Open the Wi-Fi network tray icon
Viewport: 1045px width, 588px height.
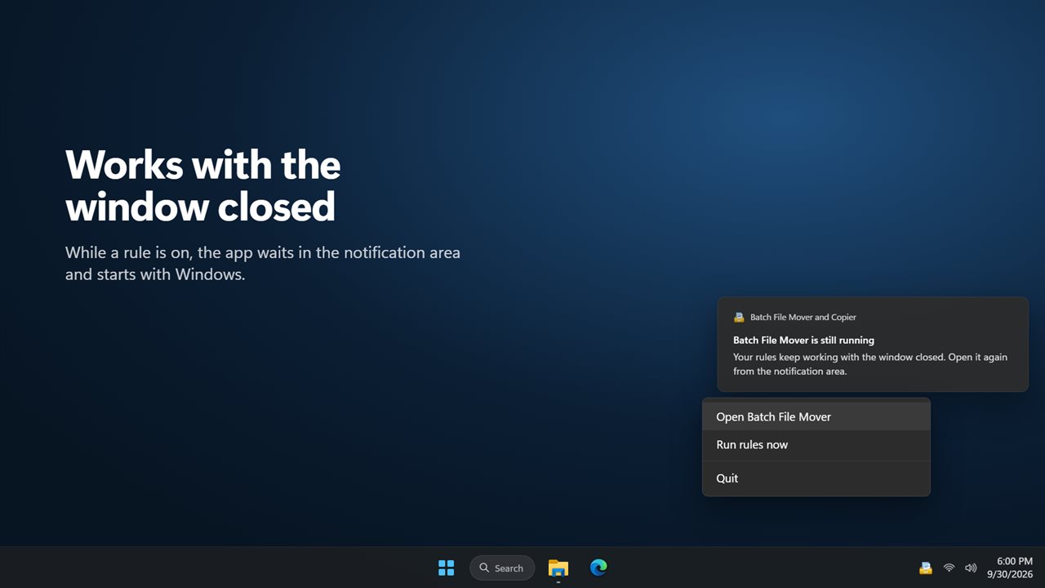tap(949, 568)
